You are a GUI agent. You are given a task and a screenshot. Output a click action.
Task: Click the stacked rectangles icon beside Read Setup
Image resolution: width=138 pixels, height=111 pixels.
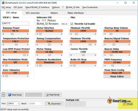3,95
